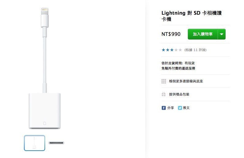Click the Twitter bird icon
Image resolution: width=244 pixels, height=158 pixels.
point(180,108)
